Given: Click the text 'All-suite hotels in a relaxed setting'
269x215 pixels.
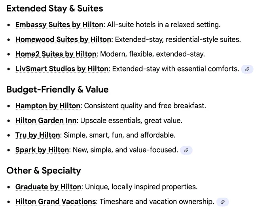Looking at the screenshot, I should (x=163, y=25).
